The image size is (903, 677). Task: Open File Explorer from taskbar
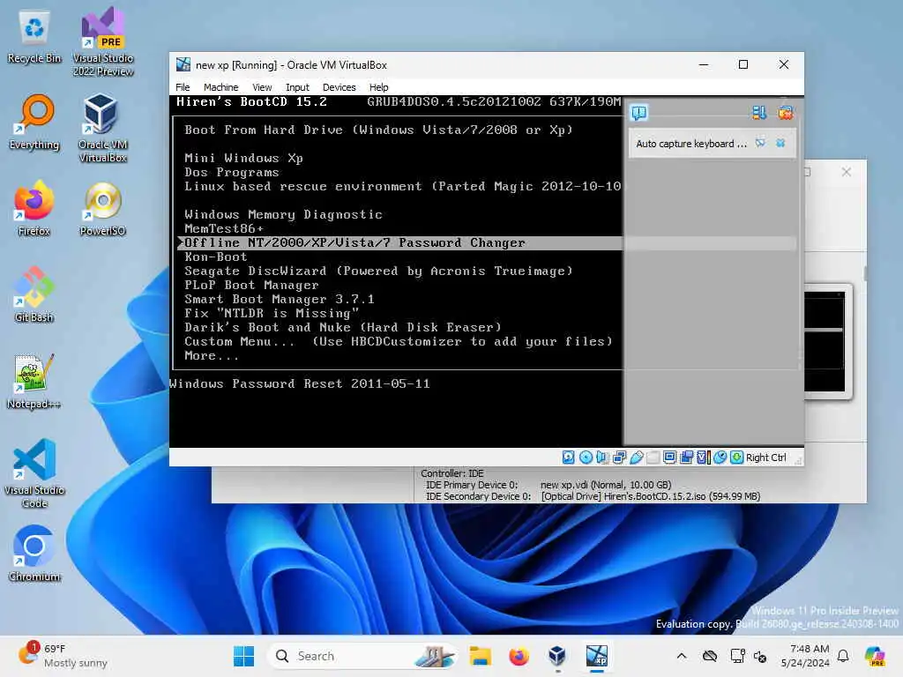480,656
